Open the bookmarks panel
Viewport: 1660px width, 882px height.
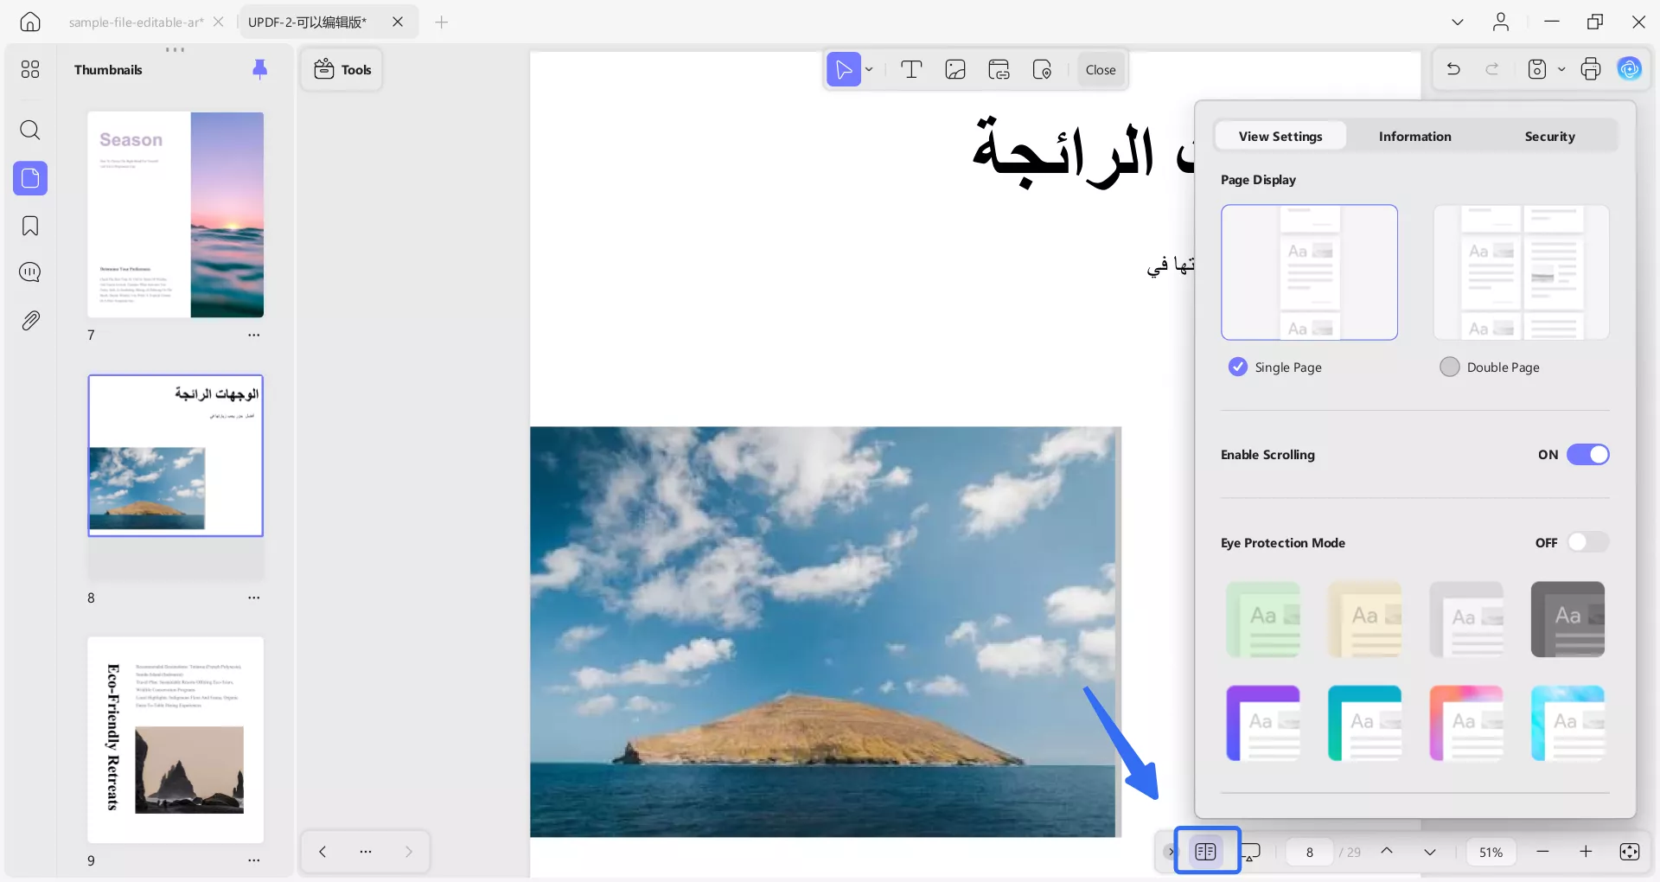[x=30, y=227]
